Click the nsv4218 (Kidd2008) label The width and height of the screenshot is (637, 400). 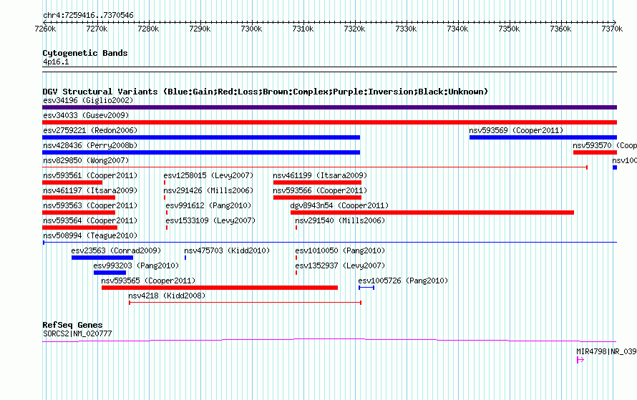coord(167,296)
